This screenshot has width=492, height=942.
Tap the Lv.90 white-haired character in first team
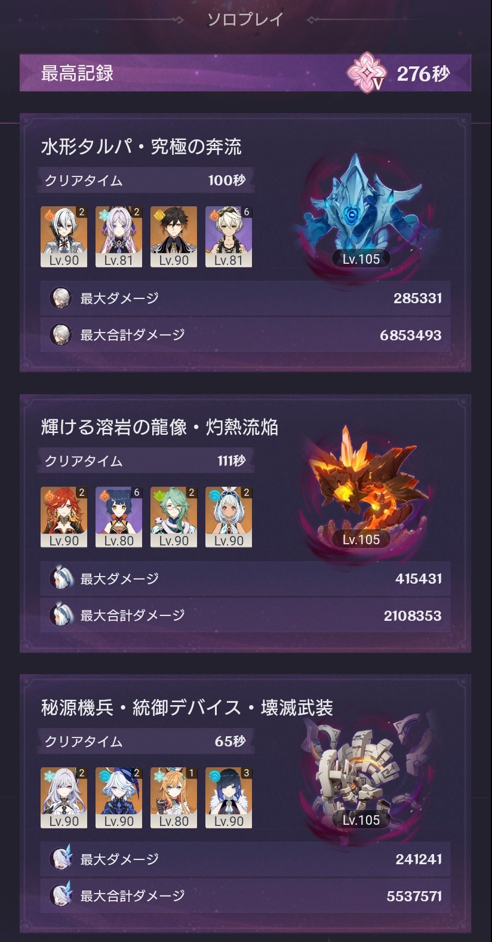pyautogui.click(x=64, y=237)
